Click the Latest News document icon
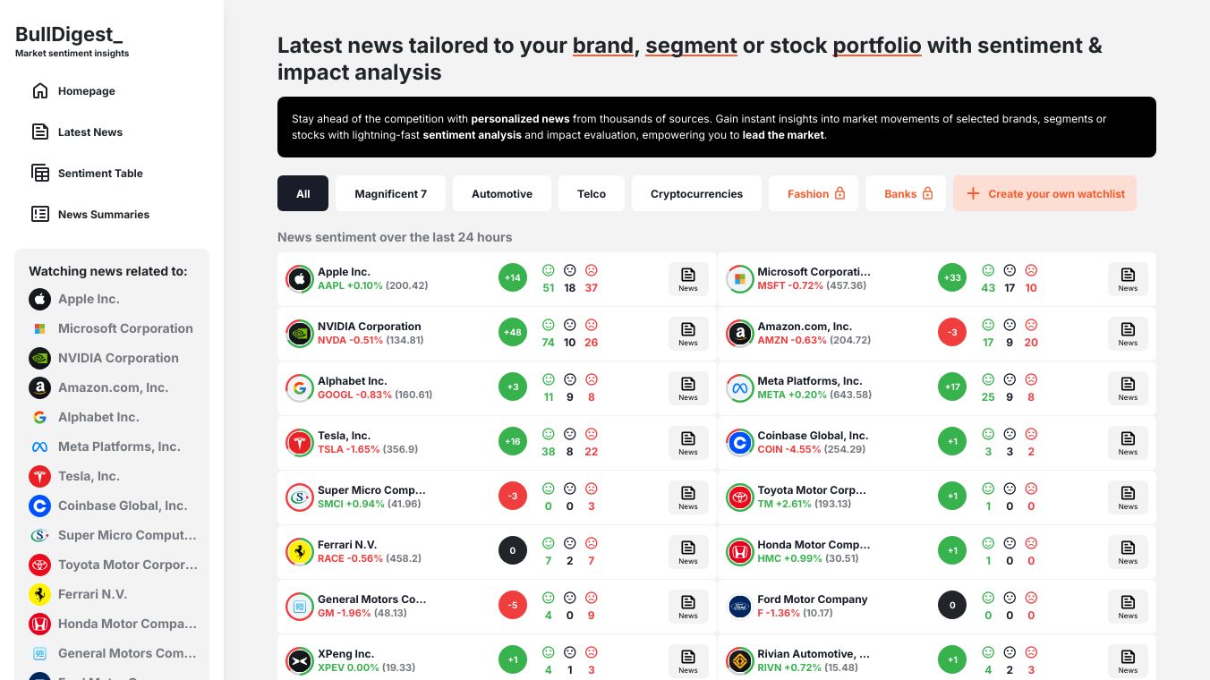 40,132
